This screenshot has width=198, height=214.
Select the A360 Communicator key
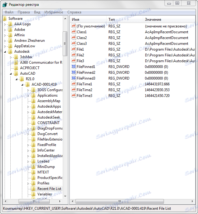point(41,62)
